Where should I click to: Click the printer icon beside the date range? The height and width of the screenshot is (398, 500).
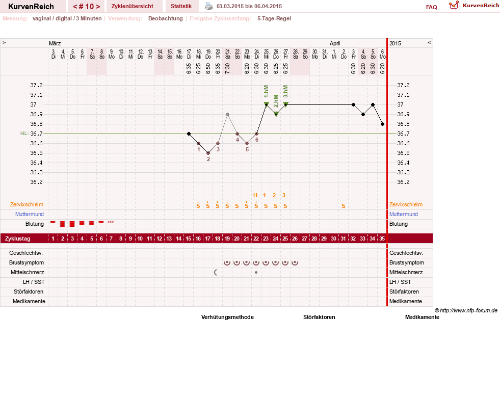pos(208,6)
